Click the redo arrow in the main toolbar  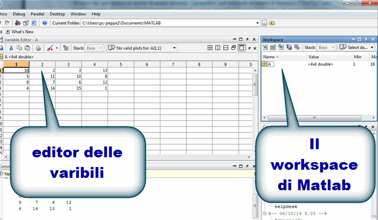(x=7, y=23)
